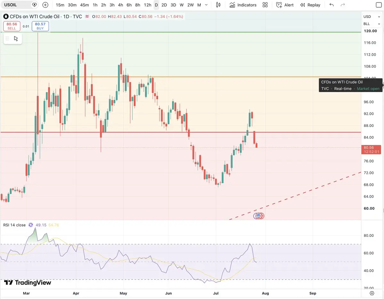Open the Indicators dialog
Screen dimensions: 384x299
pyautogui.click(x=243, y=5)
